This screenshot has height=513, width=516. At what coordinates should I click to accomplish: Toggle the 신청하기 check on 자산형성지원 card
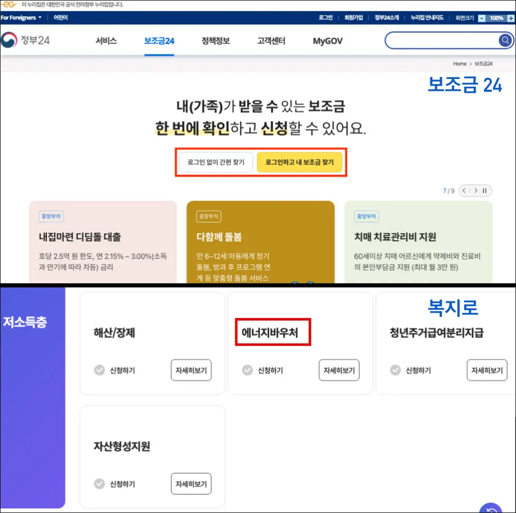click(100, 484)
